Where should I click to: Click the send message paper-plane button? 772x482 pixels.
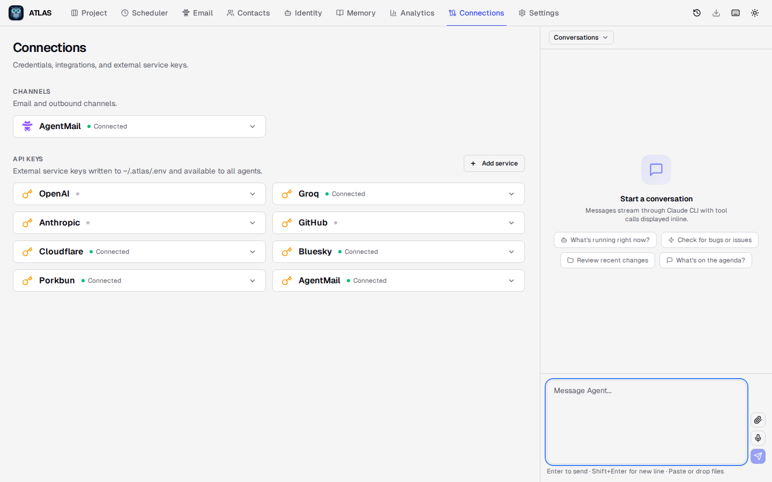click(x=758, y=456)
